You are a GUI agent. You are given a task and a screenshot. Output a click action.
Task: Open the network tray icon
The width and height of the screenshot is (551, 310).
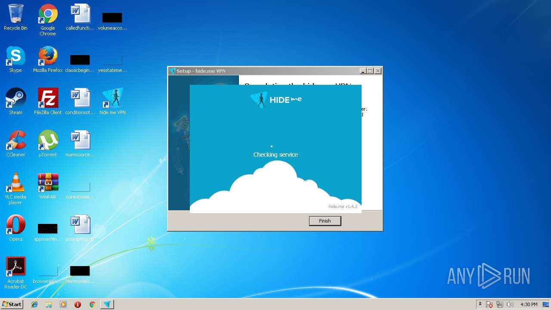click(500, 304)
